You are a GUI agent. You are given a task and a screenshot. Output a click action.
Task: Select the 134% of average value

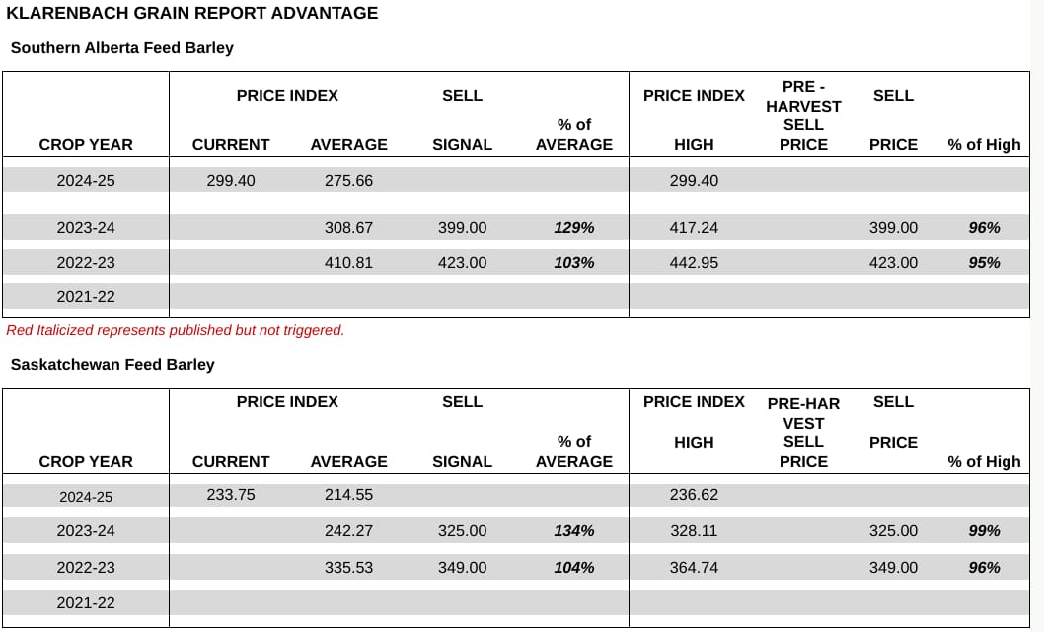point(573,531)
